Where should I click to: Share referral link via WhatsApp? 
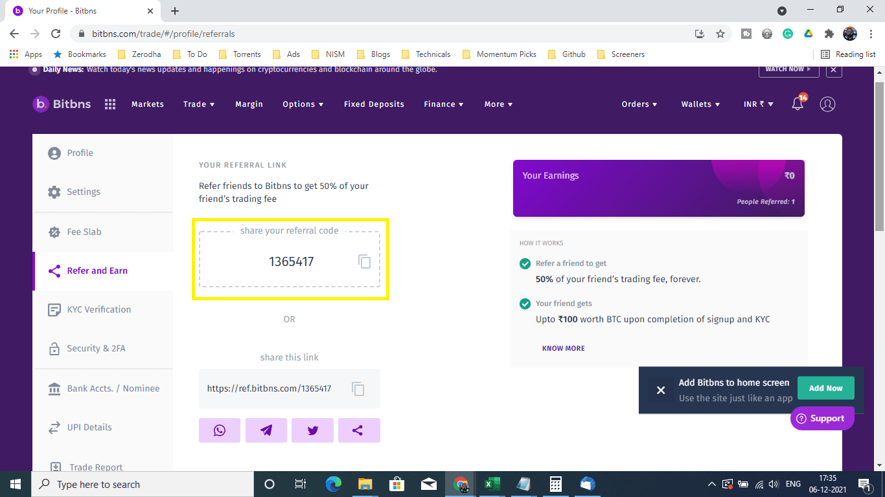[220, 430]
